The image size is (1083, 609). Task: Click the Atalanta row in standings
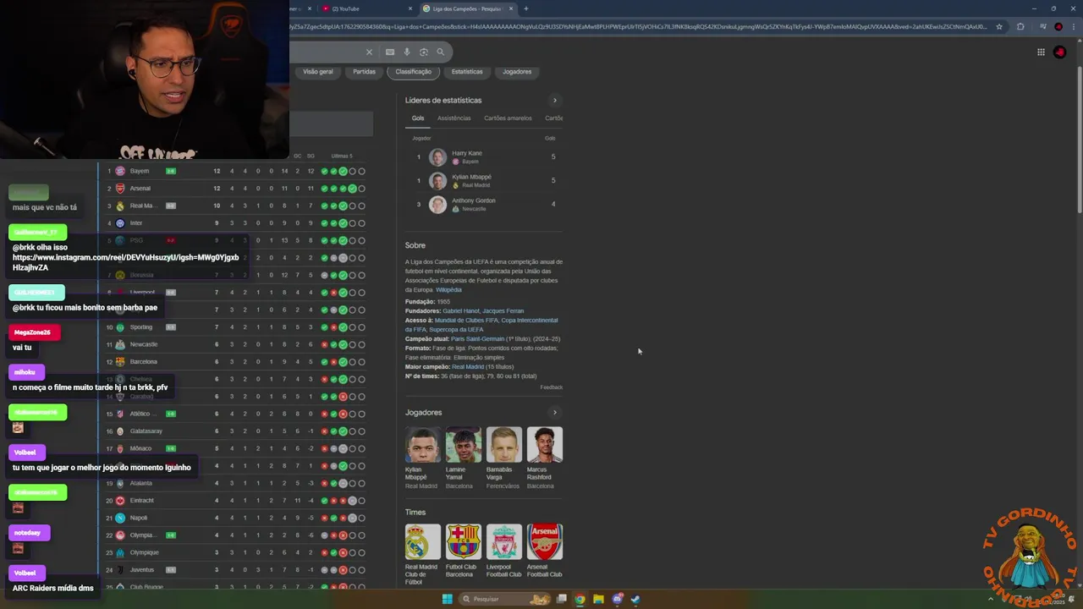[x=235, y=483]
